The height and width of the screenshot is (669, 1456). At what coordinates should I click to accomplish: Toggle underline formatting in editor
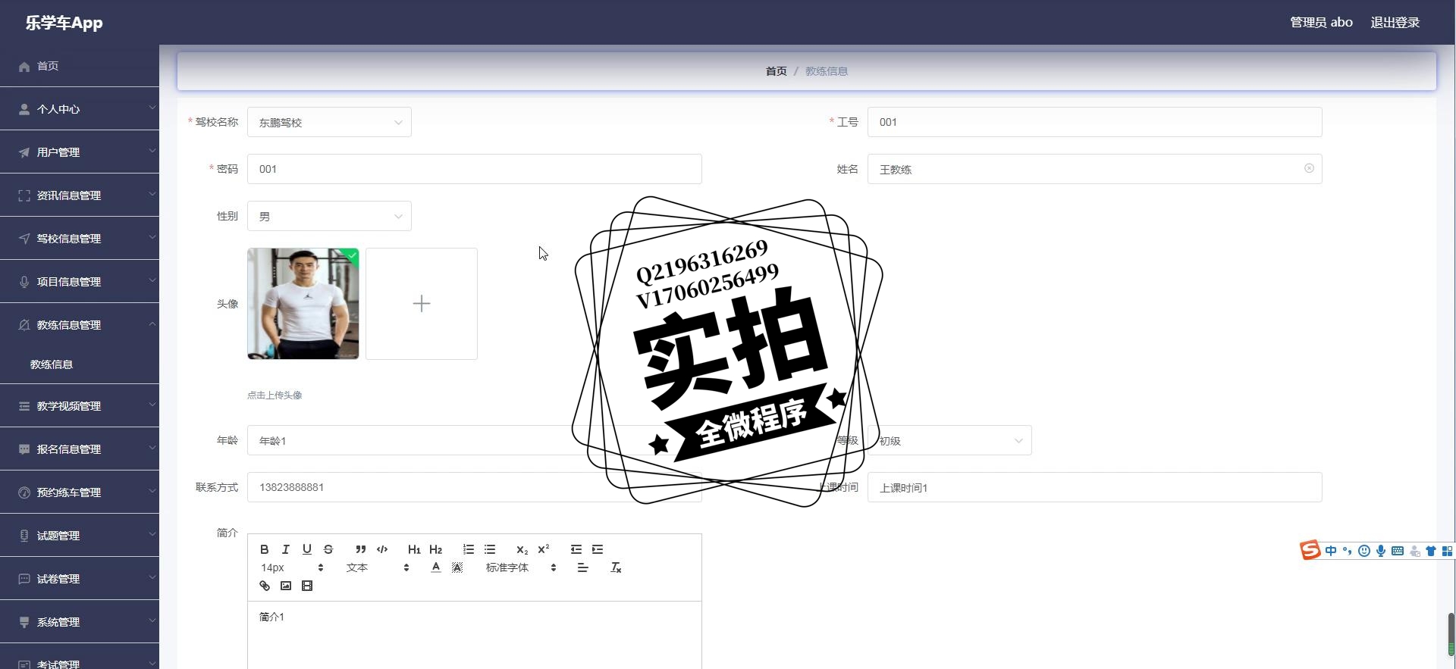pos(307,549)
